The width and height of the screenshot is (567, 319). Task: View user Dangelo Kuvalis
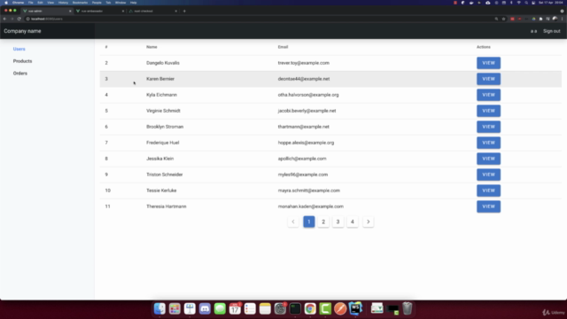[x=488, y=63]
